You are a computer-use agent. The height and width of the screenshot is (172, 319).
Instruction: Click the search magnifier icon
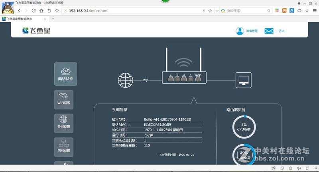269,11
